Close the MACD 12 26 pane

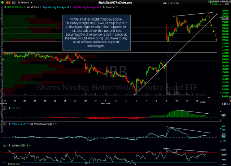coord(5,124)
